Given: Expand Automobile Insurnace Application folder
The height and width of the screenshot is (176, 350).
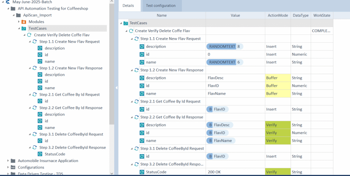Looking at the screenshot, I should [8, 161].
